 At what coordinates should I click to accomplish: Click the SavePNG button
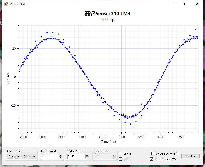pyautogui.click(x=190, y=156)
